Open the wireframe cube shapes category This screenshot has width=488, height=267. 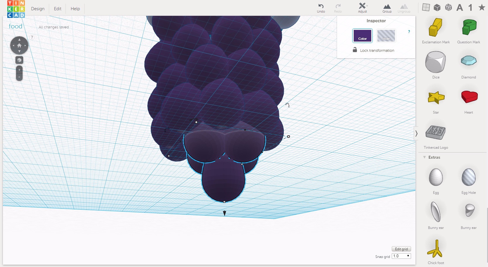tap(449, 7)
